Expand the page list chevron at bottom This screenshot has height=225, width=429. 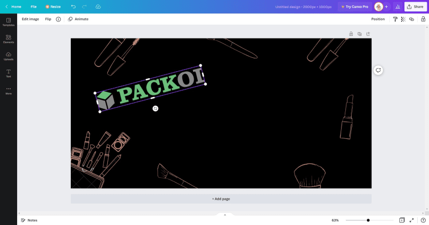(225, 215)
